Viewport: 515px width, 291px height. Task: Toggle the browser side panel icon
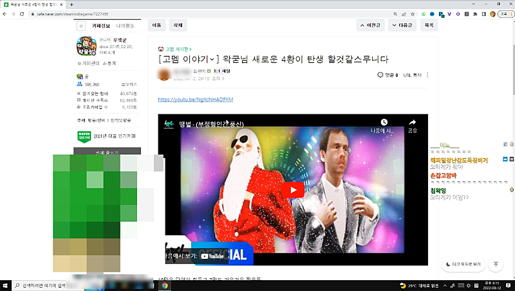point(484,14)
